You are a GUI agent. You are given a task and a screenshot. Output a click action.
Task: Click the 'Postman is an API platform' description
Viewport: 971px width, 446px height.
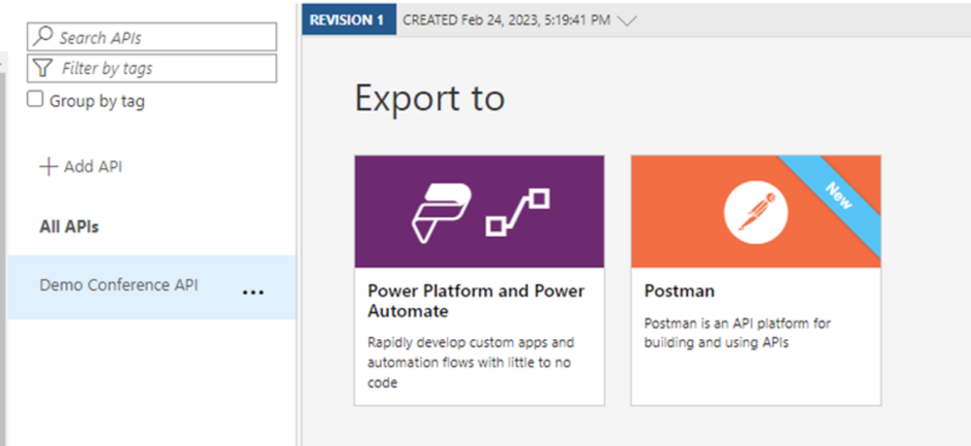click(738, 332)
